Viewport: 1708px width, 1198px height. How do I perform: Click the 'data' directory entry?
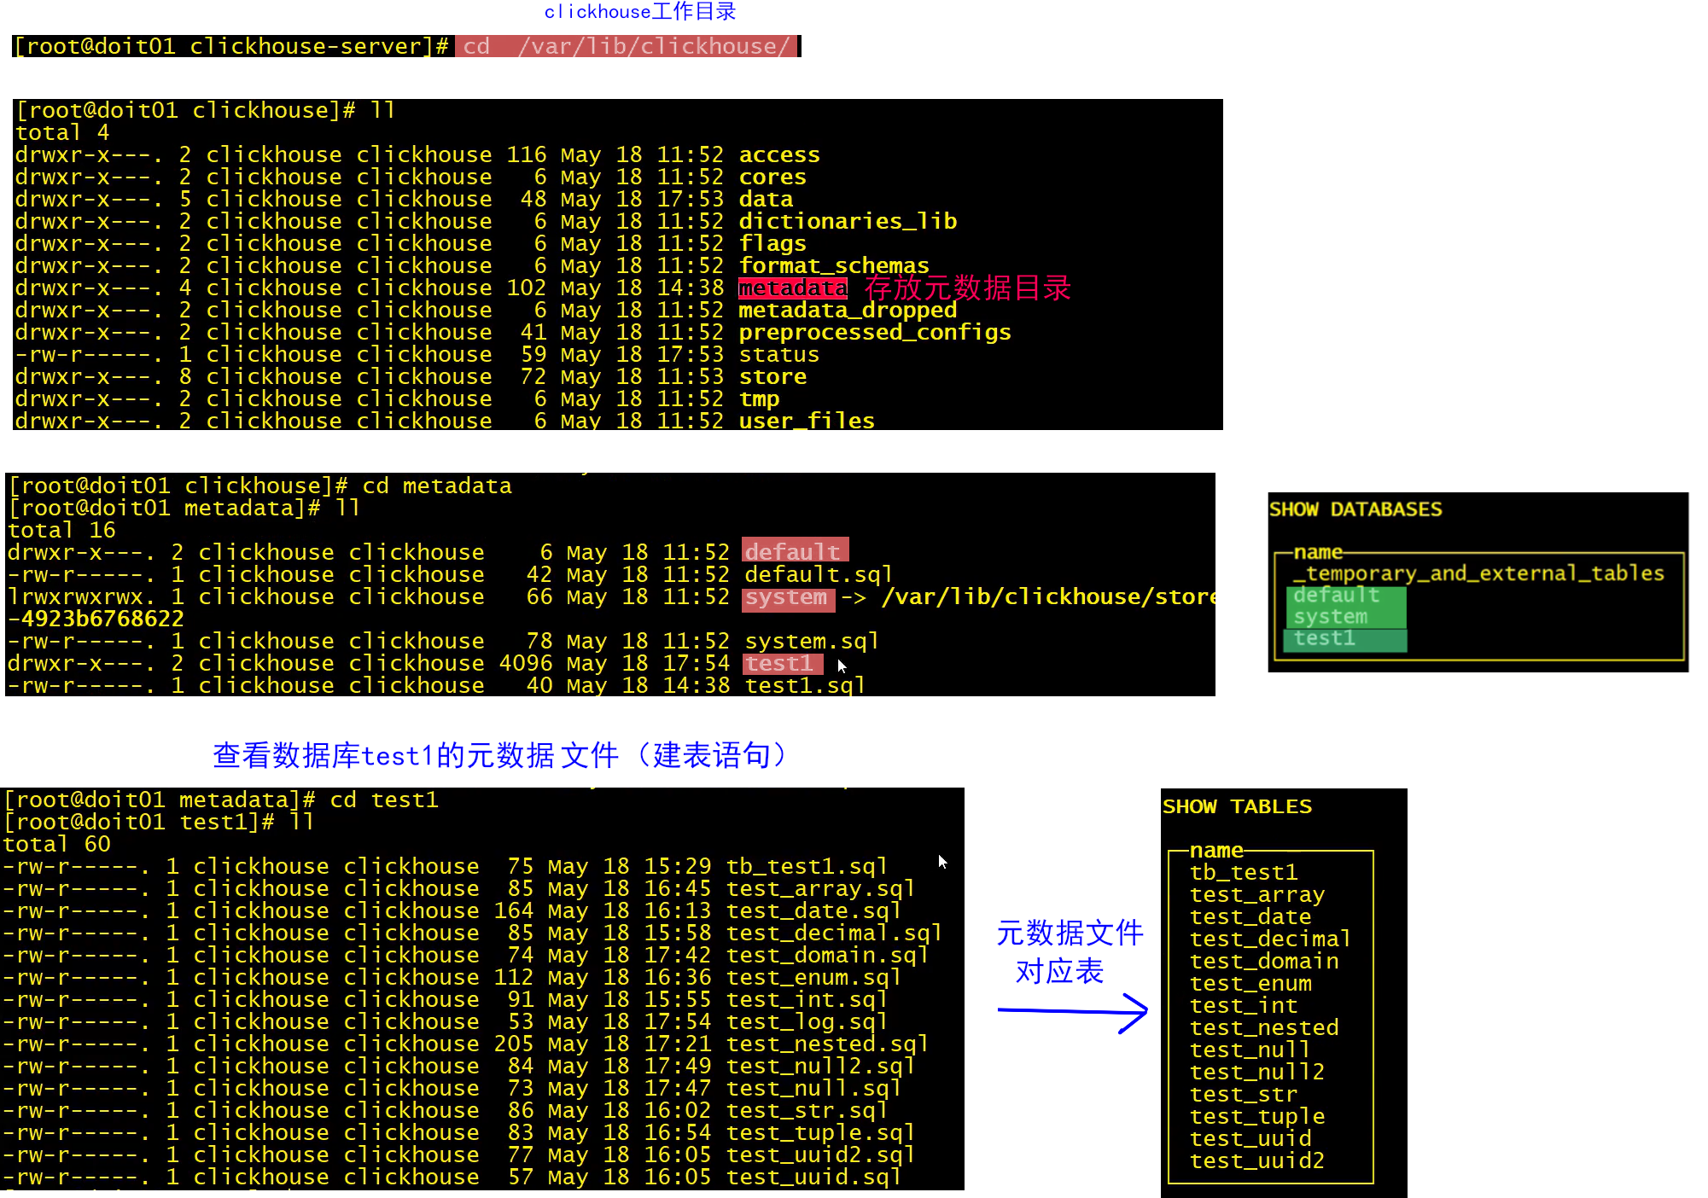[765, 199]
